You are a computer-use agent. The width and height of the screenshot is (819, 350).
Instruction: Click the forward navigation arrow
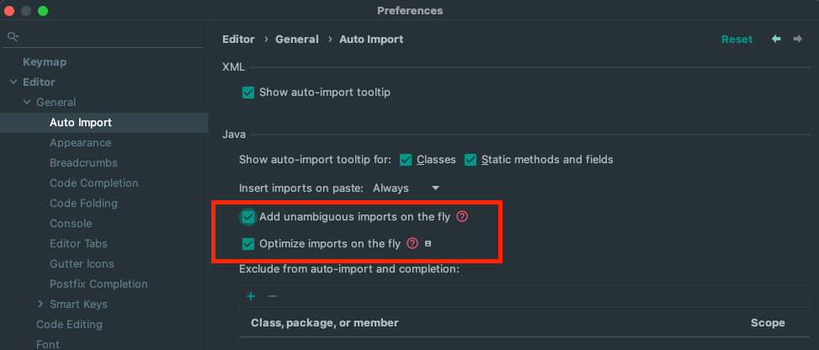point(797,39)
